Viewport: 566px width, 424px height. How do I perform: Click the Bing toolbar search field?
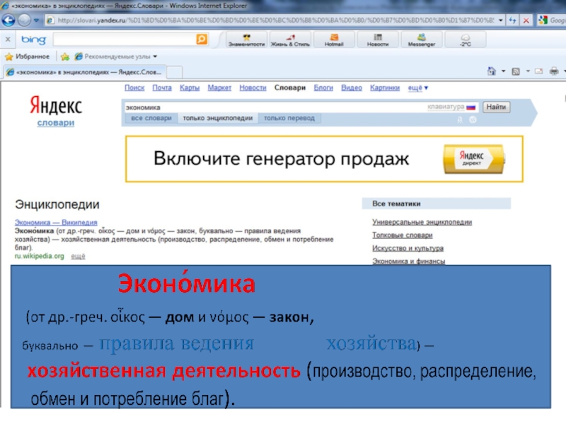pos(125,40)
